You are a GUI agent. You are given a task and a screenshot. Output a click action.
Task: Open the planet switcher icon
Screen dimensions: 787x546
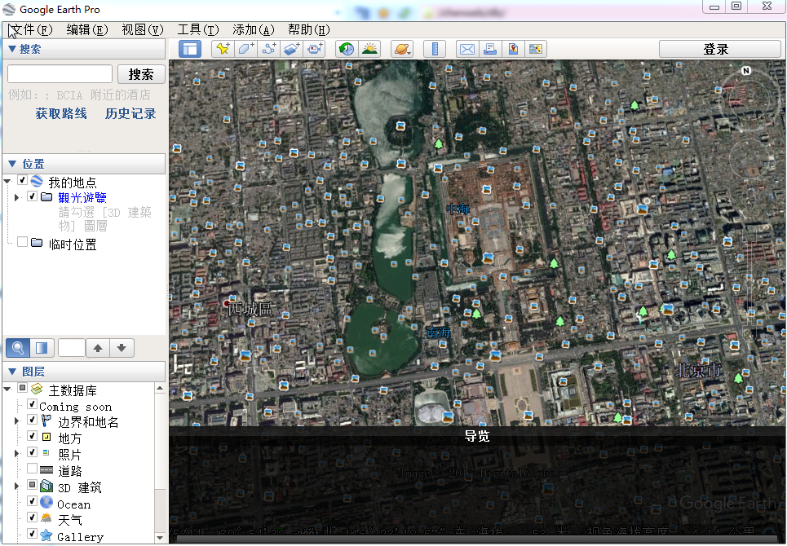click(402, 49)
